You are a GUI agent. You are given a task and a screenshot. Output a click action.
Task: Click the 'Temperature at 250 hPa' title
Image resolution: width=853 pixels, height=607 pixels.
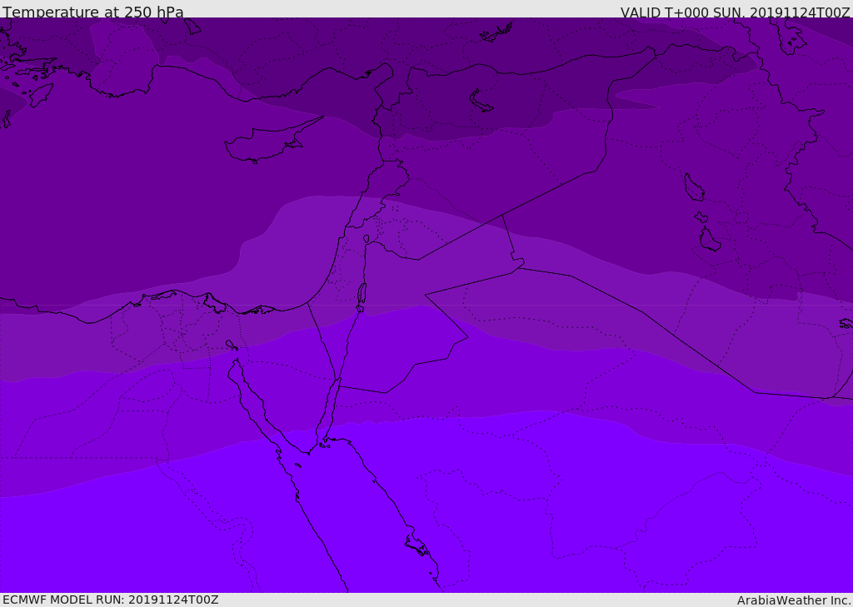pos(93,12)
